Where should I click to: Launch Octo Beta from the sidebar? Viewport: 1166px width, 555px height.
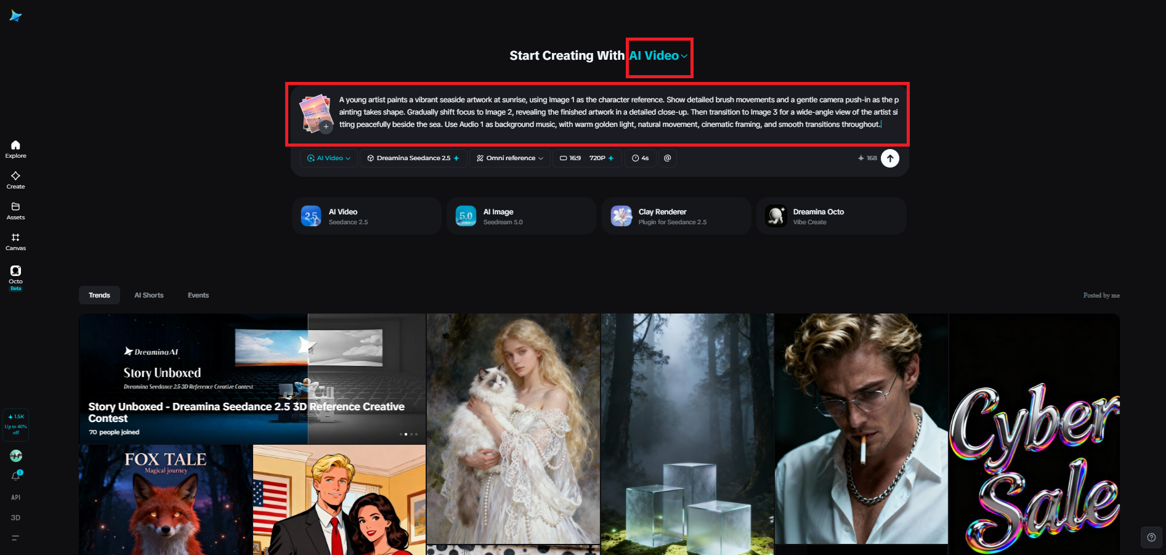15,277
